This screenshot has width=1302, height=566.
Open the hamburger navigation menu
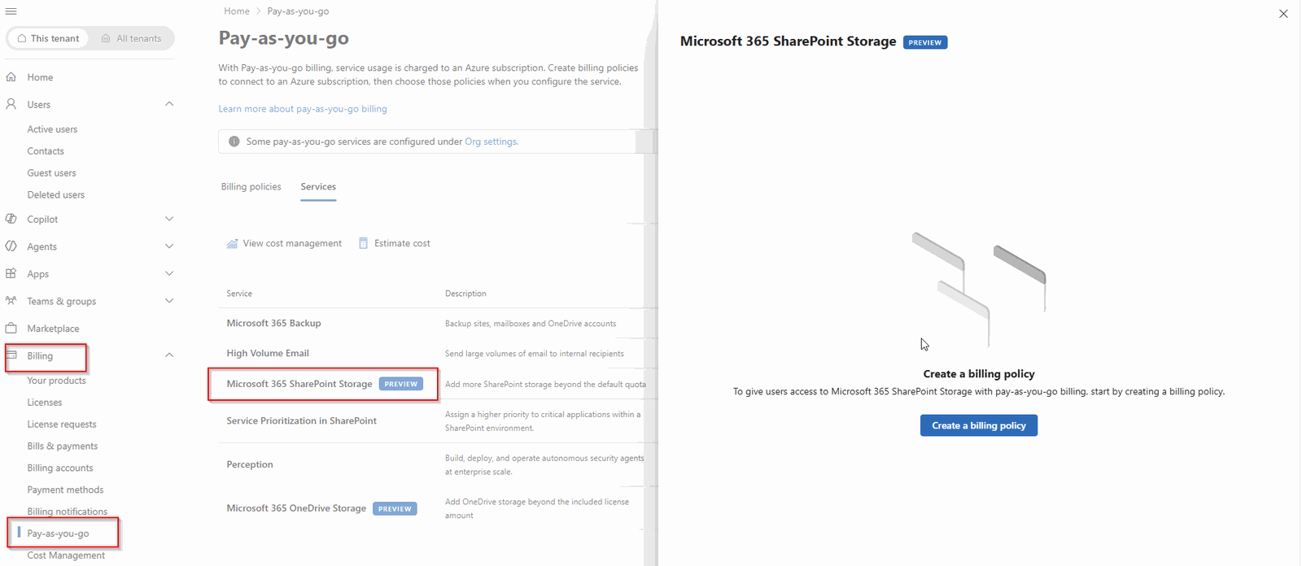coord(11,11)
